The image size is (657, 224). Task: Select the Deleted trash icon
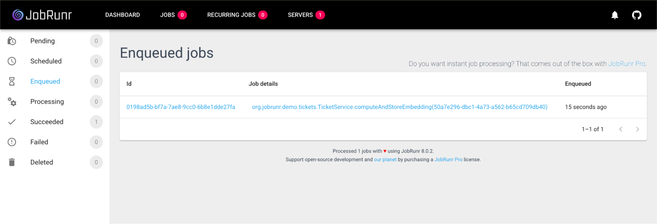point(12,162)
